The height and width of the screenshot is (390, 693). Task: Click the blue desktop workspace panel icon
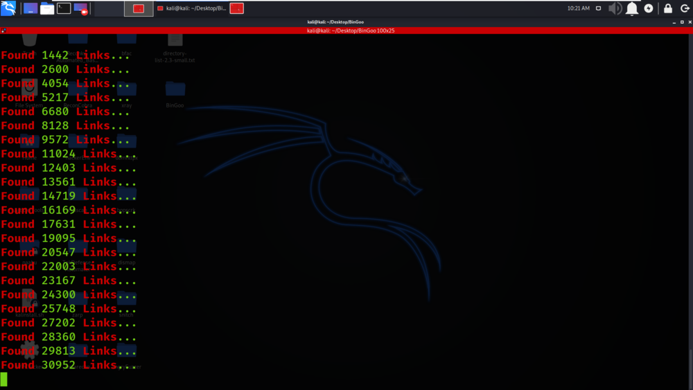pos(30,8)
